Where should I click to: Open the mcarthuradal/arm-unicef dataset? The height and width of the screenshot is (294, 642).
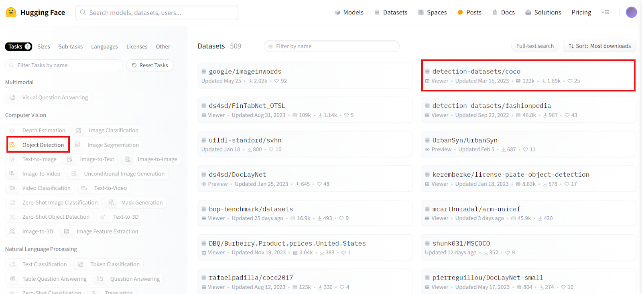[528, 213]
